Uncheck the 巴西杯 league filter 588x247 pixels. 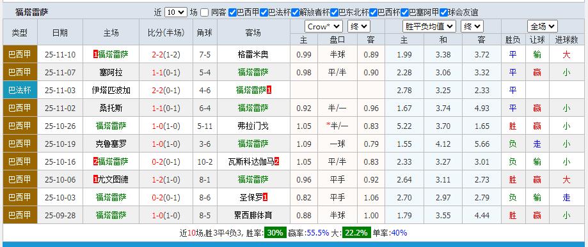point(373,12)
